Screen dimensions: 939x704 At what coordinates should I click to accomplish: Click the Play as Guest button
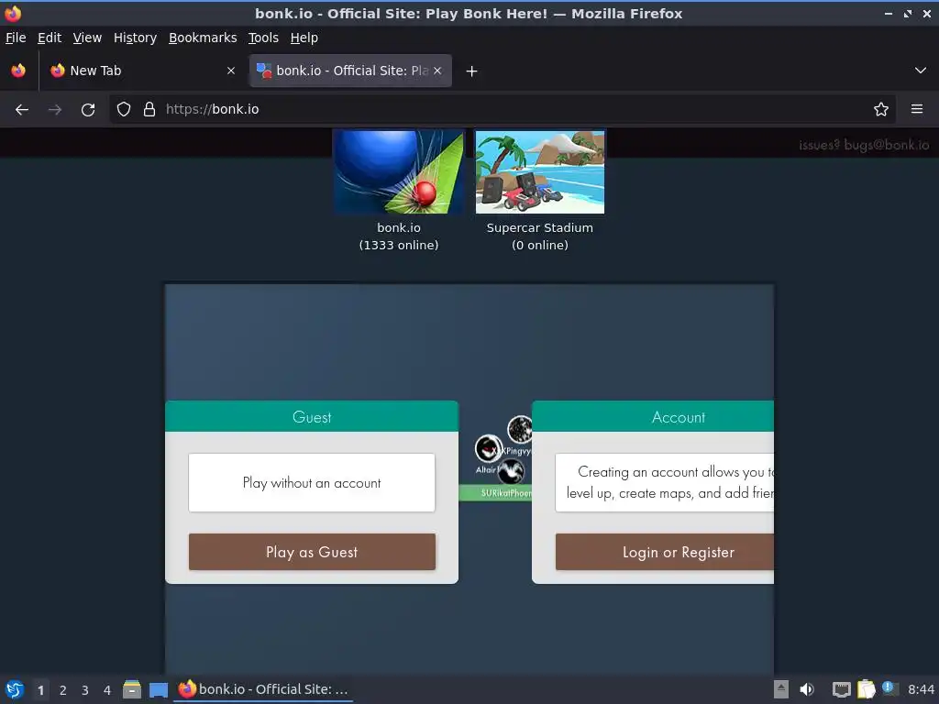tap(312, 552)
